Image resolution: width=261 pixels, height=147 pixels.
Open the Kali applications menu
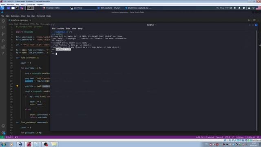pyautogui.click(x=2, y=8)
